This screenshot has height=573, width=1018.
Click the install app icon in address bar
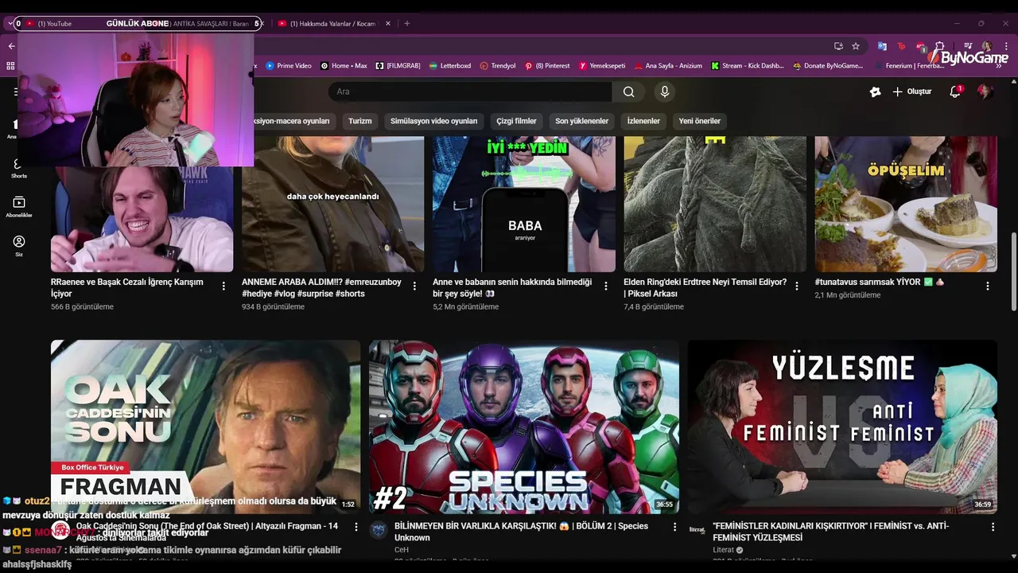[838, 46]
